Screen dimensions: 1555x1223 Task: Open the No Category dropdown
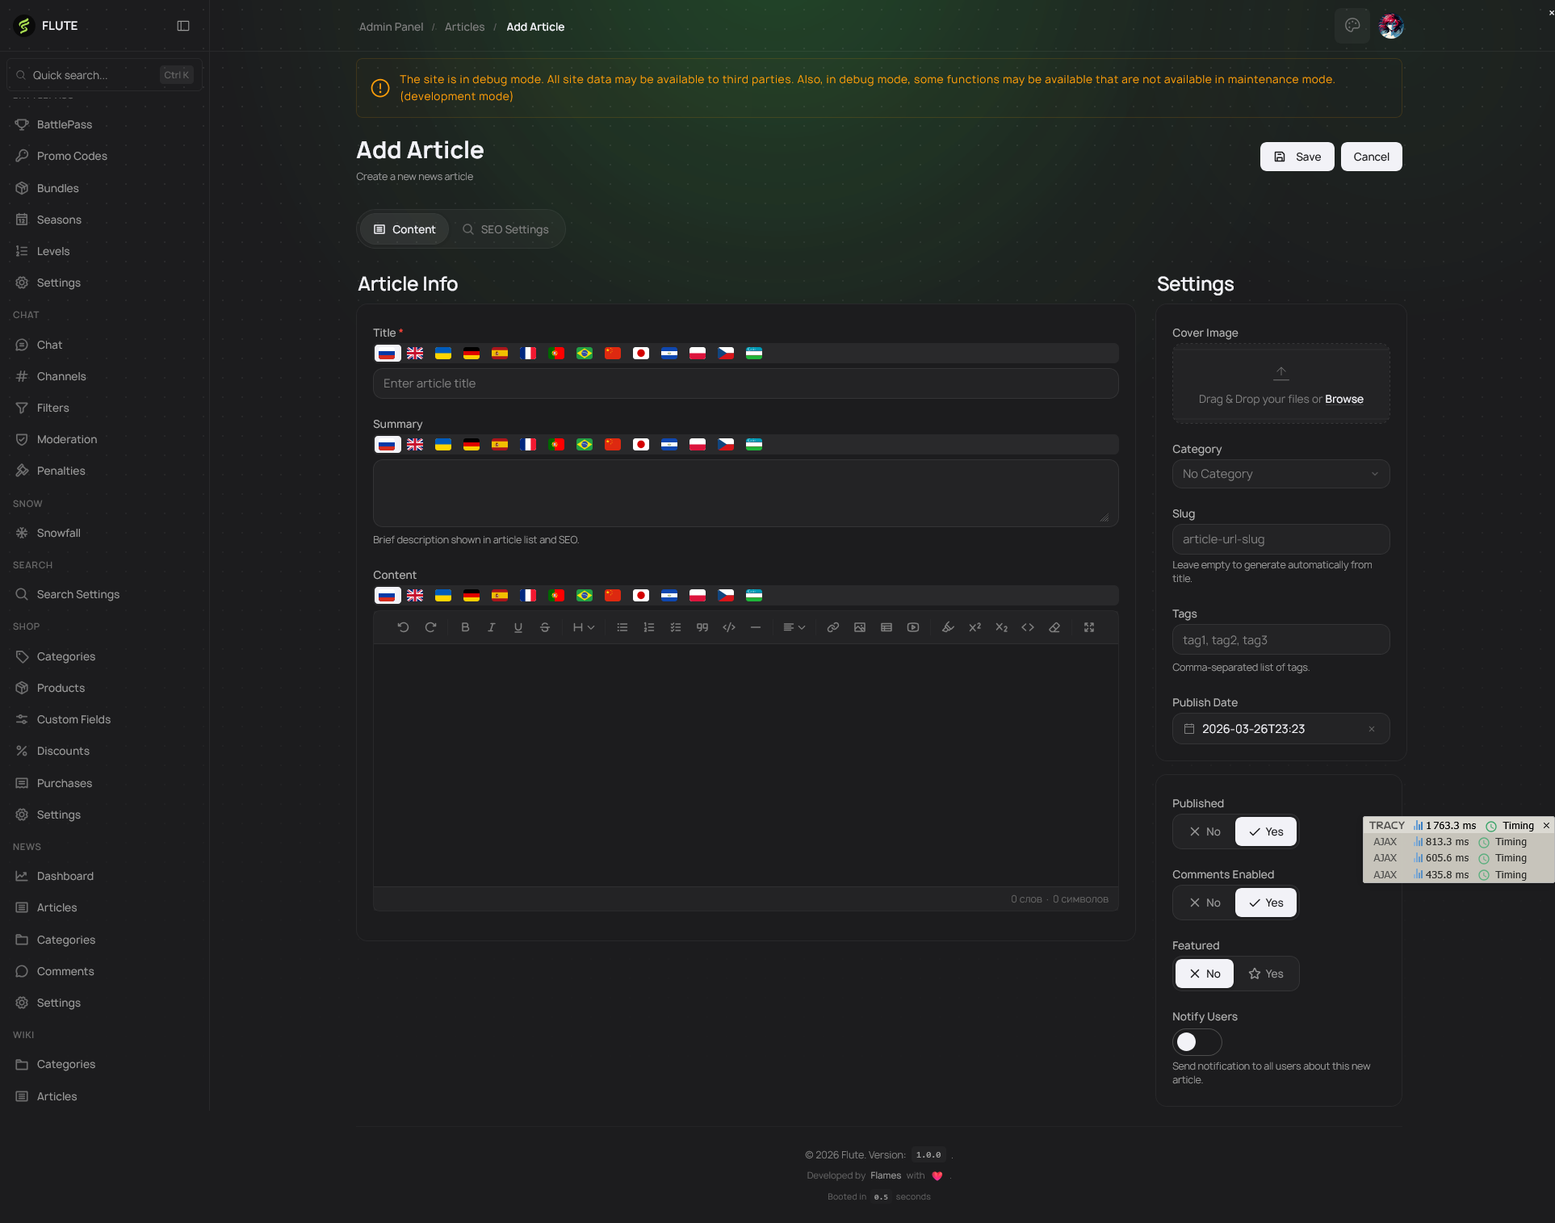click(1280, 474)
